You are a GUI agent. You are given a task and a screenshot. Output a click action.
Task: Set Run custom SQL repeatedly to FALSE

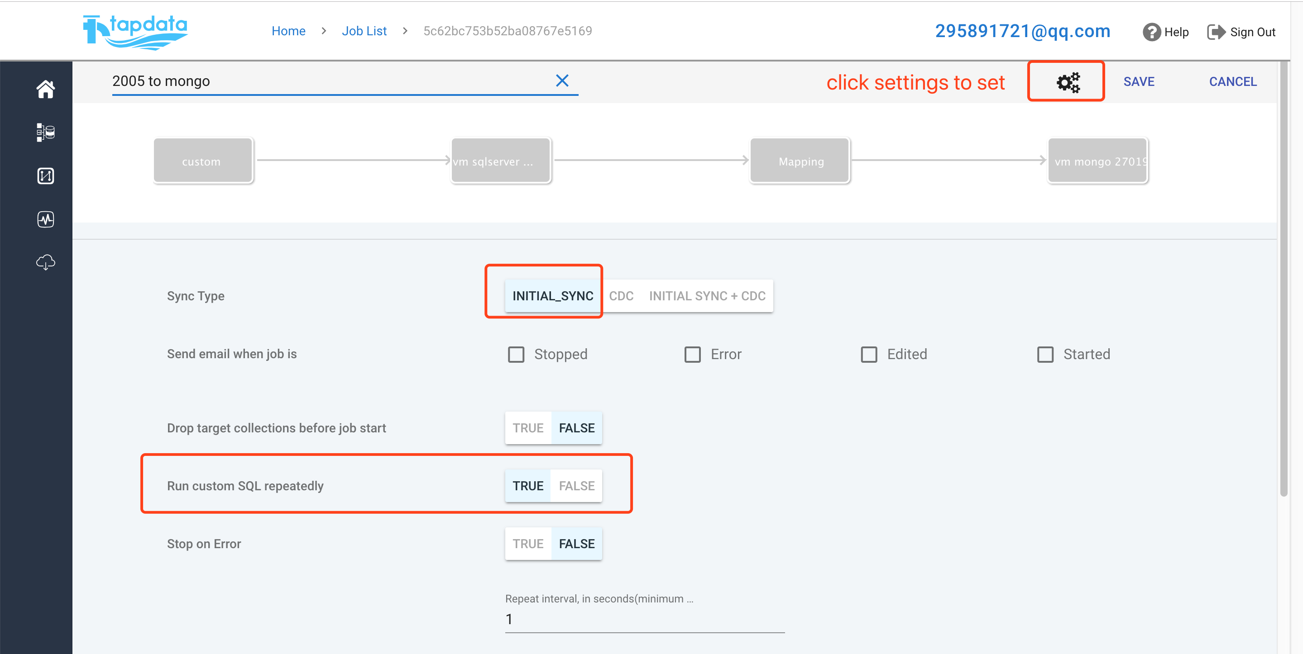point(577,486)
